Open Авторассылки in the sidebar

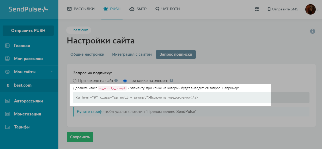28,101
